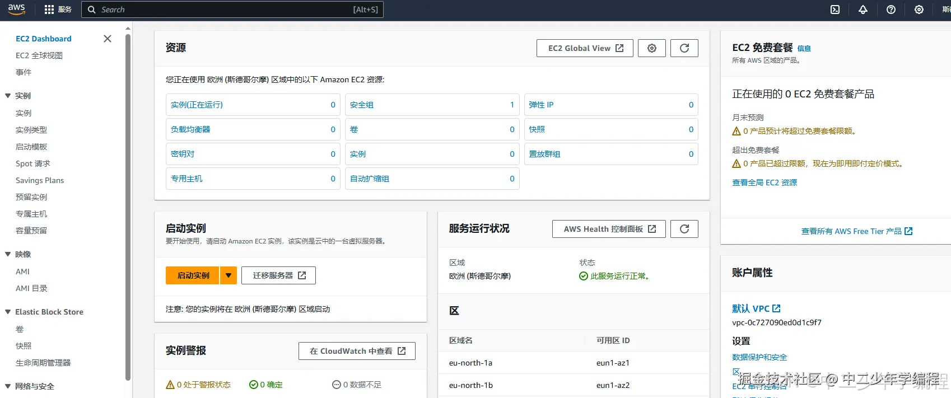Close the EC2 sidebar with X icon
The image size is (951, 398).
[108, 39]
